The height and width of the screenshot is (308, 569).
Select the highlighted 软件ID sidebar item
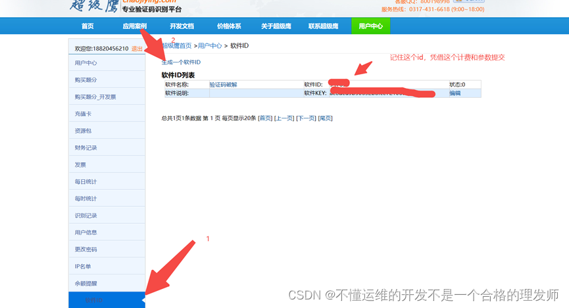pyautogui.click(x=107, y=300)
